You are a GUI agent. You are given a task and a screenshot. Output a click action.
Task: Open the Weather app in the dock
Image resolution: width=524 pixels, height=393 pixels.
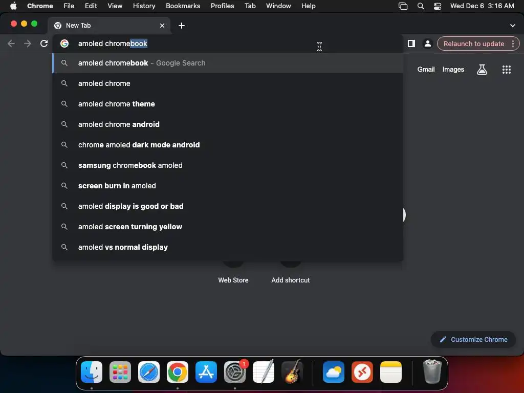pyautogui.click(x=334, y=372)
